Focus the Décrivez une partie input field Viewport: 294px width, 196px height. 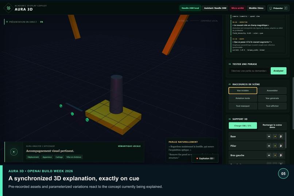click(249, 71)
